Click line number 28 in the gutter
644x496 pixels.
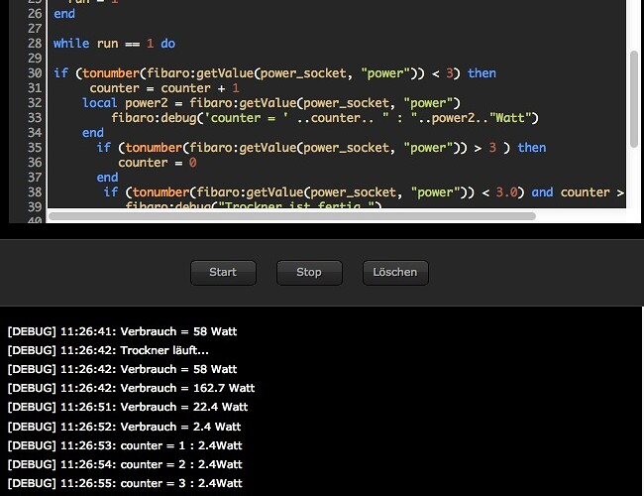click(x=35, y=44)
